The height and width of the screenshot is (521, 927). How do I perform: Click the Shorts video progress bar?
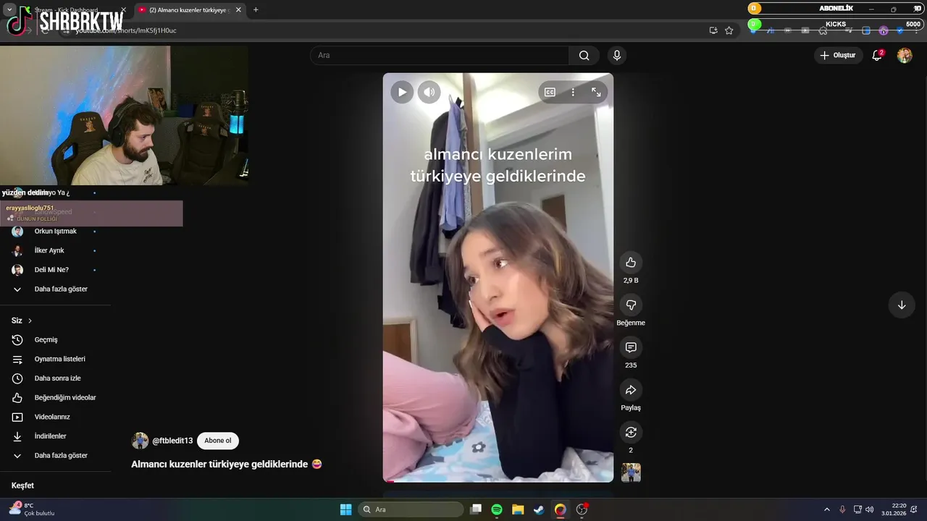(498, 480)
